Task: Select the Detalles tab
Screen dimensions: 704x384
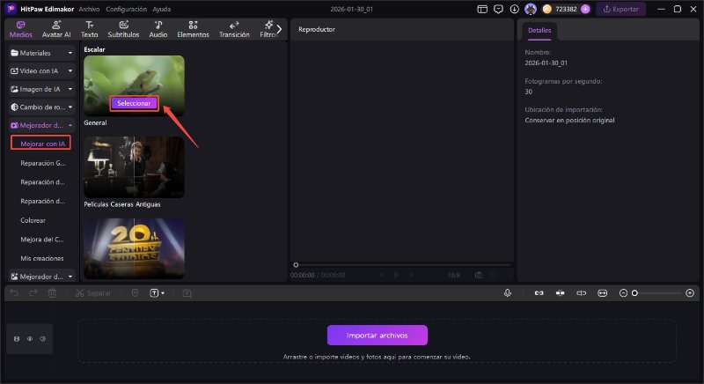Action: coord(539,31)
